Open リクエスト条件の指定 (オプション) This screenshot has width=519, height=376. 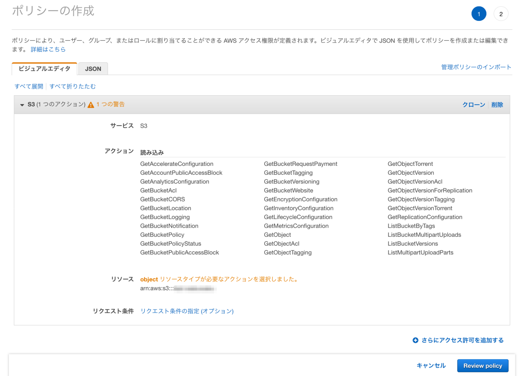187,311
